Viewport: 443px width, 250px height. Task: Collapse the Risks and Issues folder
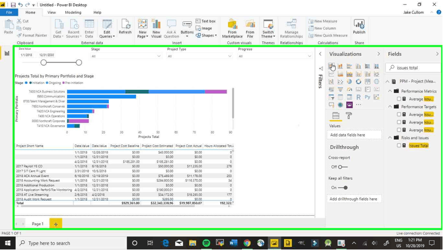click(x=390, y=137)
